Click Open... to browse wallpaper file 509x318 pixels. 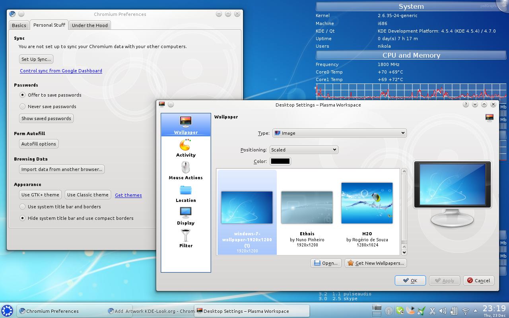tap(326, 263)
